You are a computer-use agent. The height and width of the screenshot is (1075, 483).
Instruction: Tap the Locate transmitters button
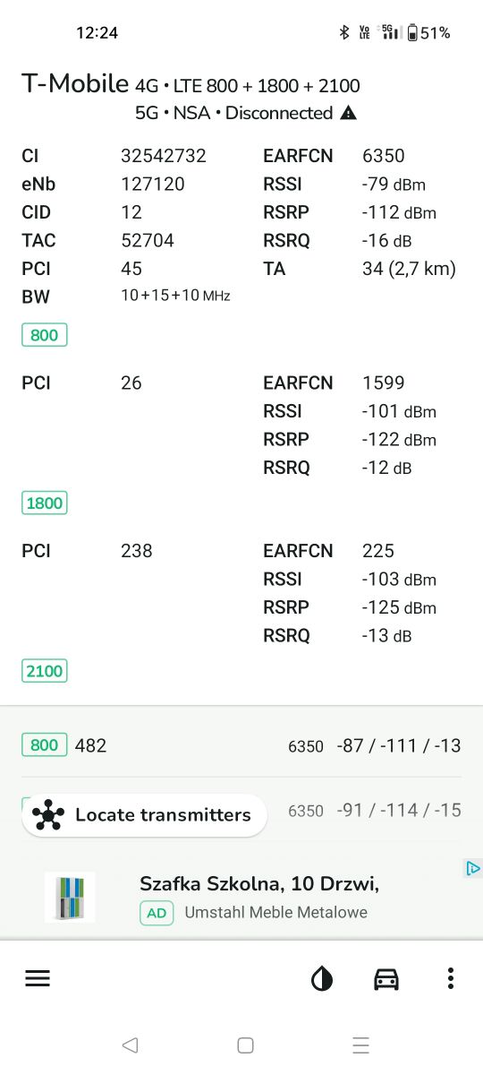tap(144, 815)
